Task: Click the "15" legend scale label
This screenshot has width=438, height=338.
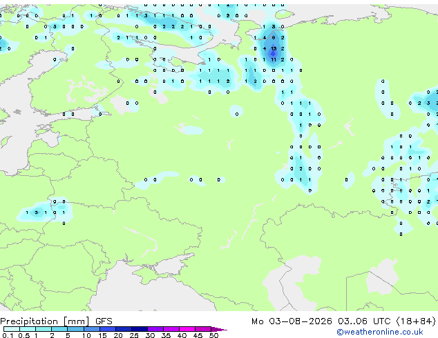Action: click(x=102, y=335)
